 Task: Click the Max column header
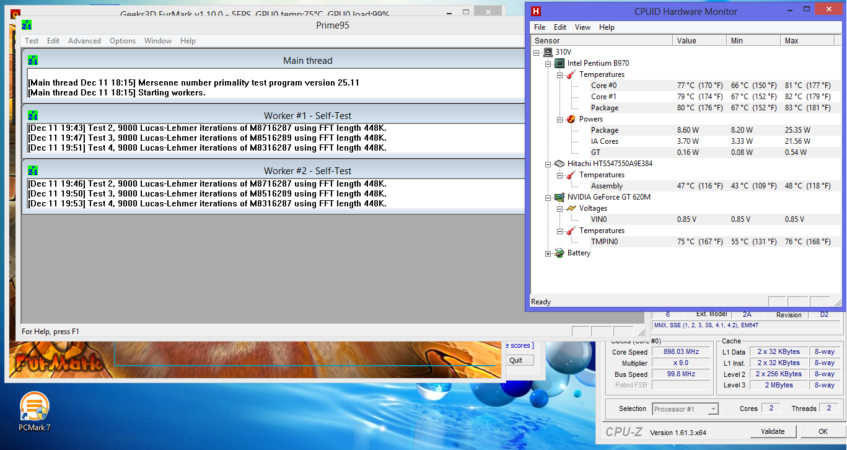pyautogui.click(x=791, y=41)
